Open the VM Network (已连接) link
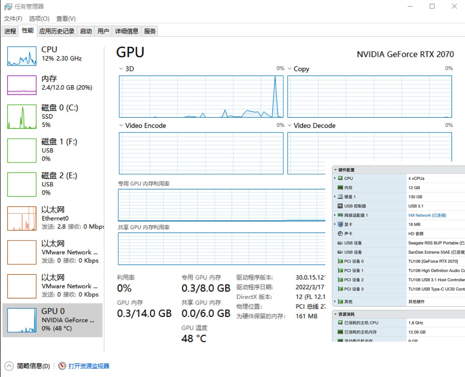465x377 pixels. [427, 215]
